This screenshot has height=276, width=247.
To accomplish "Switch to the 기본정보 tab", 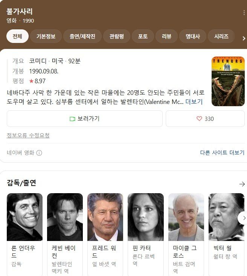I will tap(46, 36).
